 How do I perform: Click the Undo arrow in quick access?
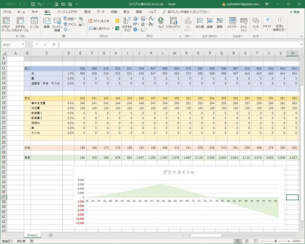[x=40, y=4]
